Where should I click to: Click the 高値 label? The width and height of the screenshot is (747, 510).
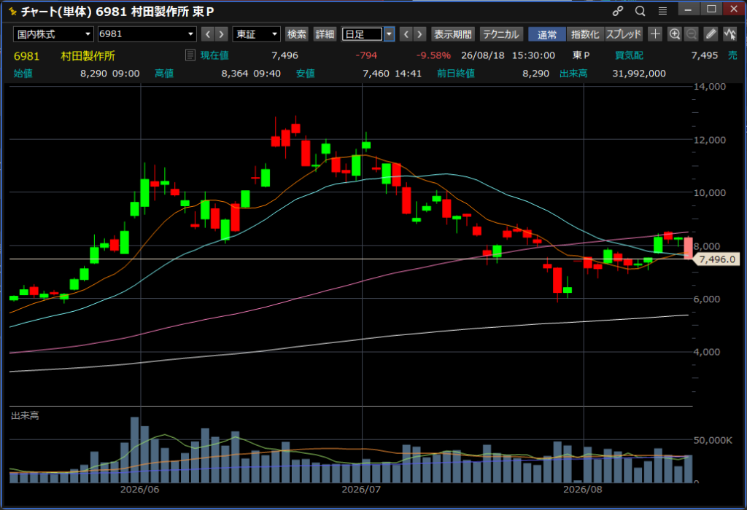point(164,74)
